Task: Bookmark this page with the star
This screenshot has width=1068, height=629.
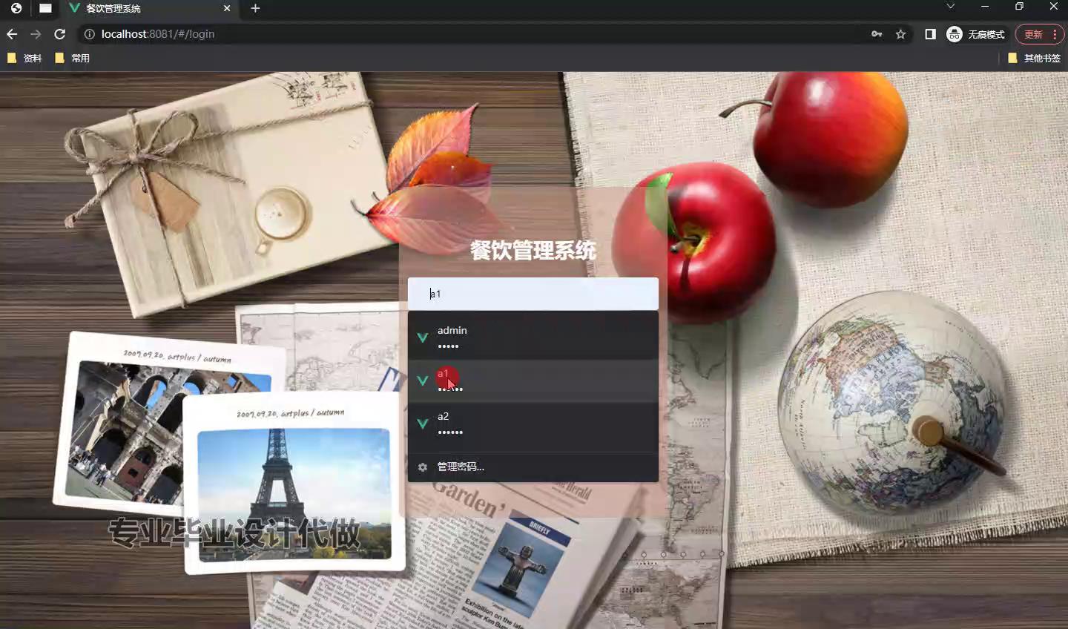Action: [900, 34]
